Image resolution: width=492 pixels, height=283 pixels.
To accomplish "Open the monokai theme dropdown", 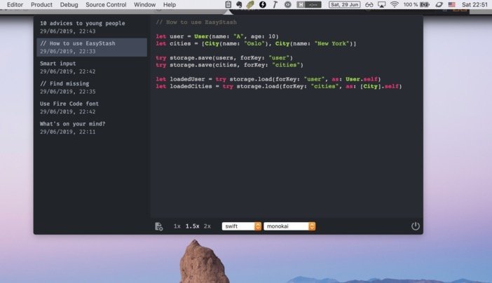I will point(289,226).
